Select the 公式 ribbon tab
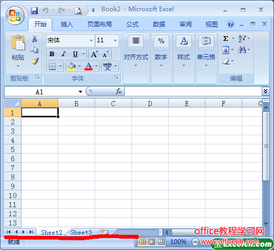This screenshot has height=250, width=274. [132, 24]
